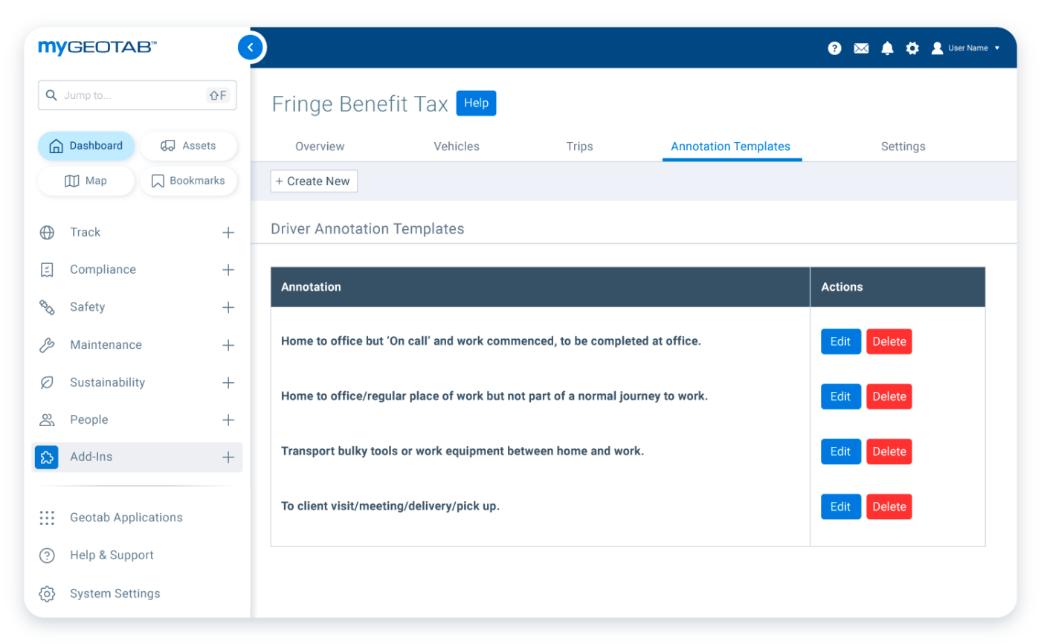Viewport: 1041px width, 644px height.
Task: Open the top bar settings gear
Action: point(912,48)
